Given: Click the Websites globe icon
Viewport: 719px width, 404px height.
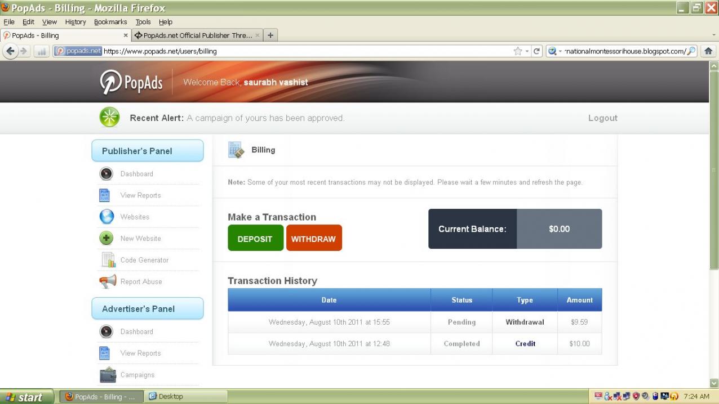Looking at the screenshot, I should click(106, 217).
